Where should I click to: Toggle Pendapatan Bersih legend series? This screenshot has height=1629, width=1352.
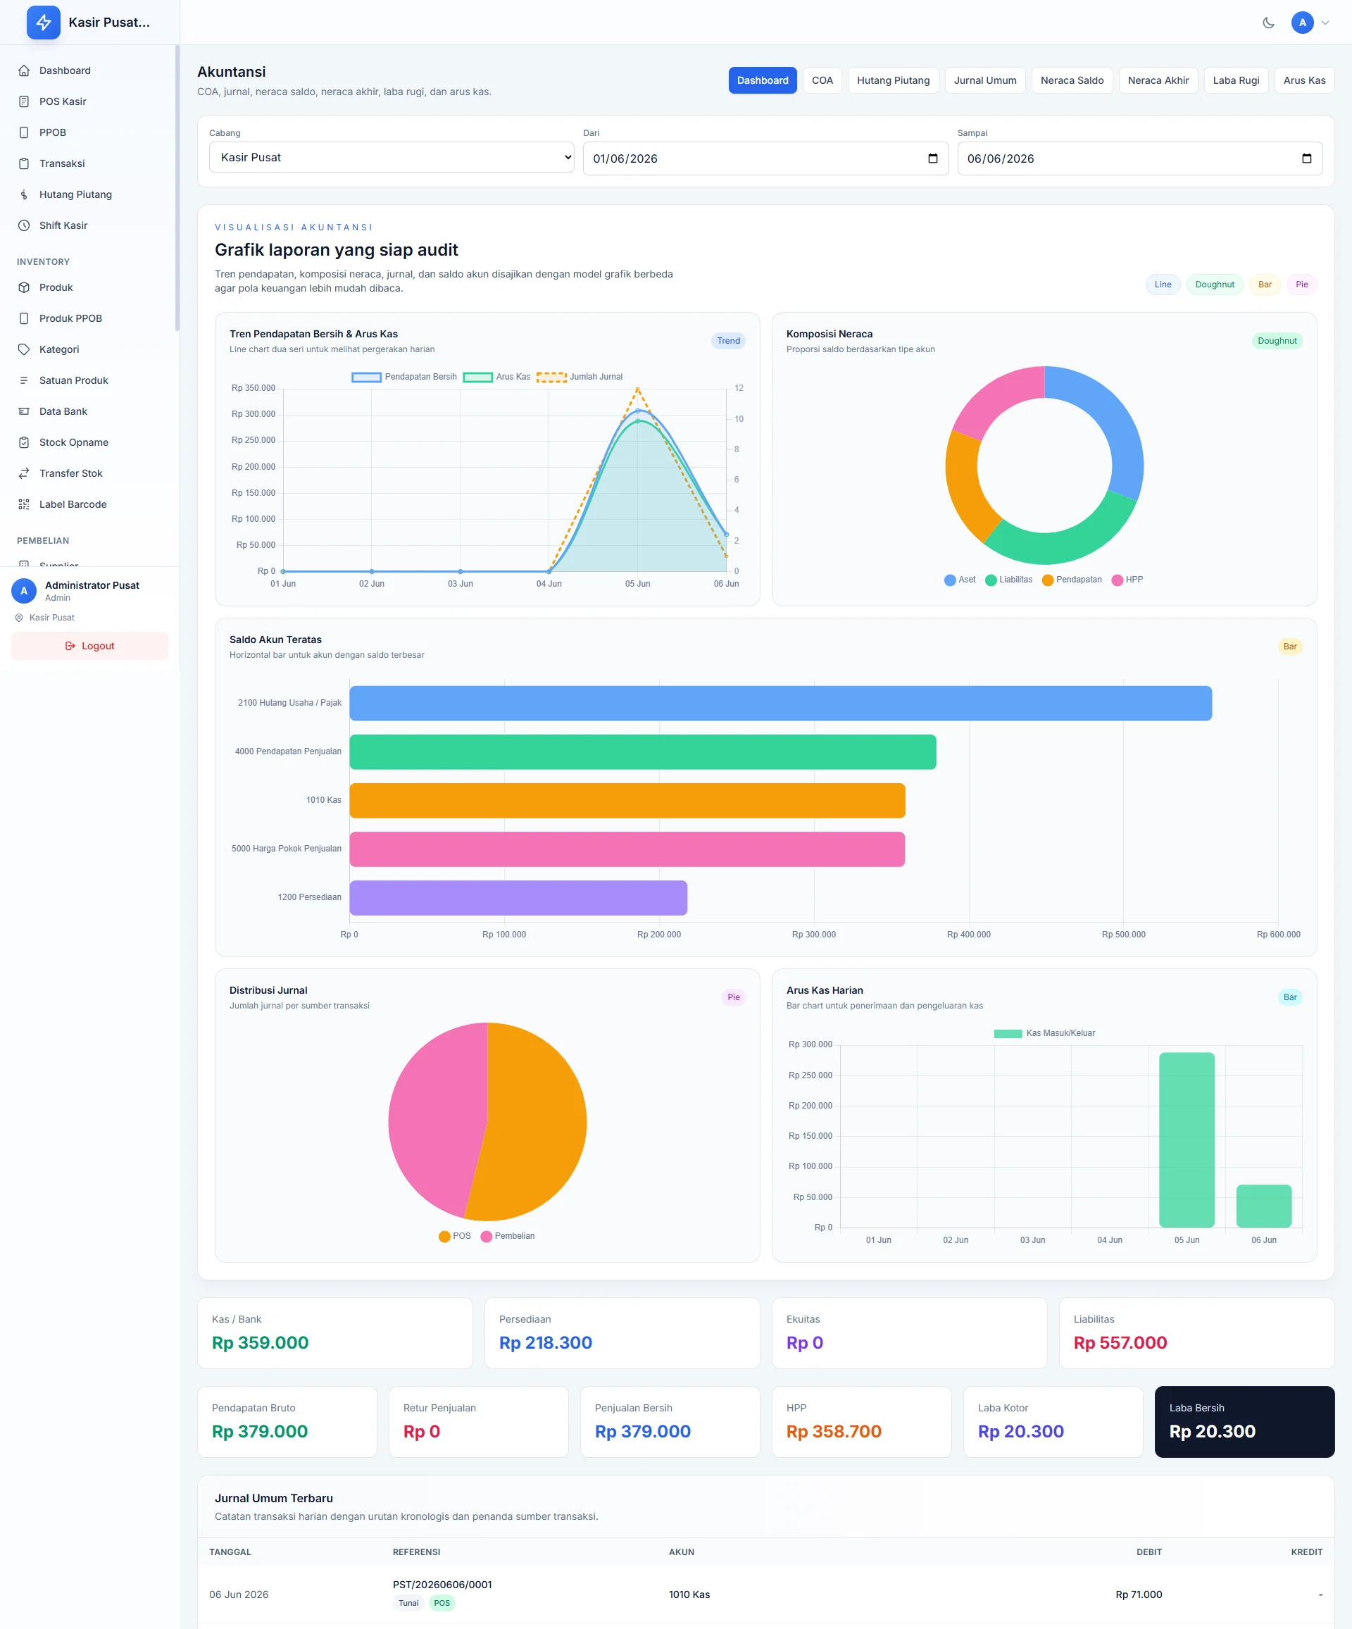pyautogui.click(x=404, y=377)
